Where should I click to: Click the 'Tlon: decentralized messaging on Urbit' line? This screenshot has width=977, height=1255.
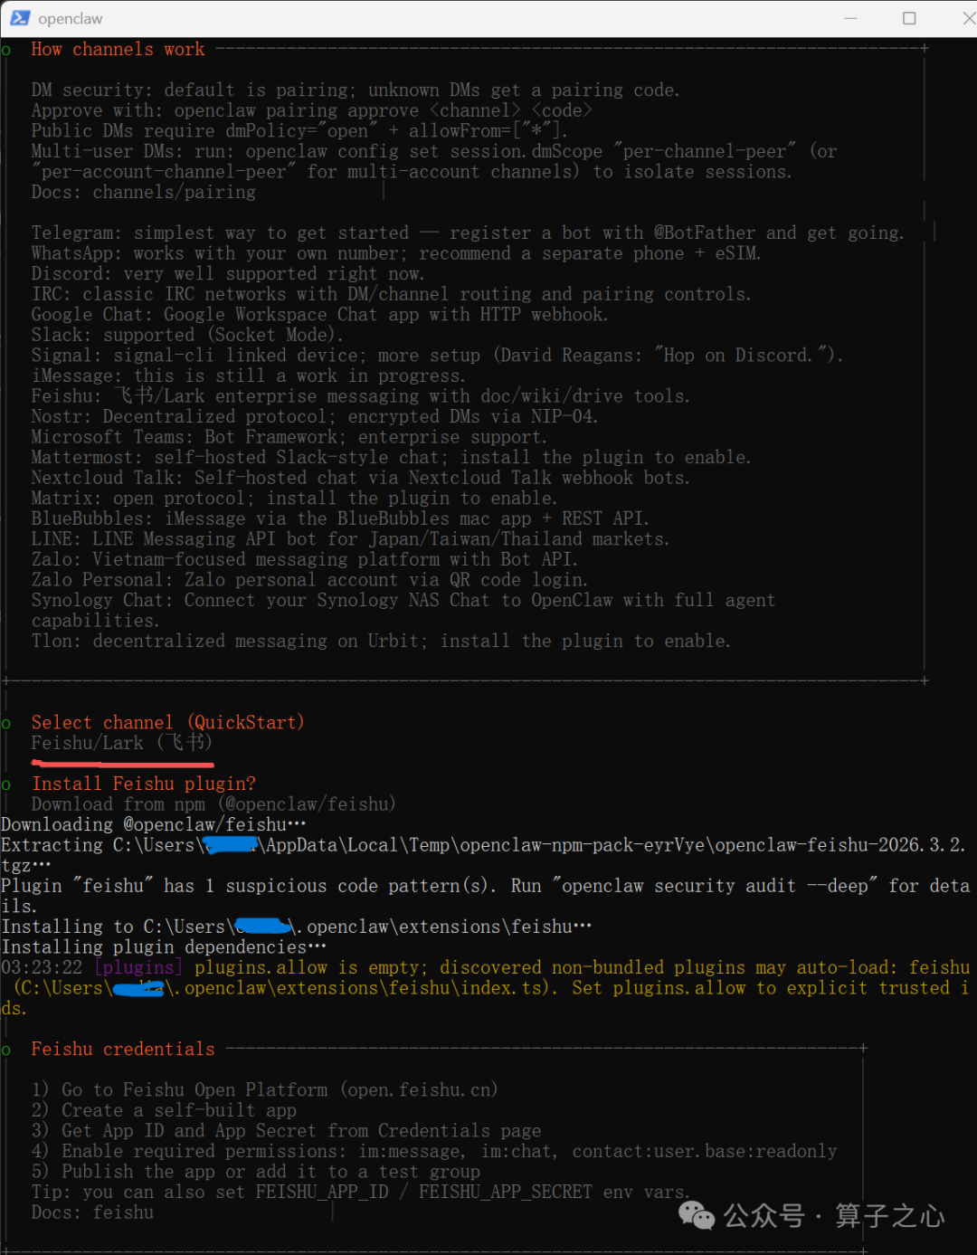click(381, 642)
